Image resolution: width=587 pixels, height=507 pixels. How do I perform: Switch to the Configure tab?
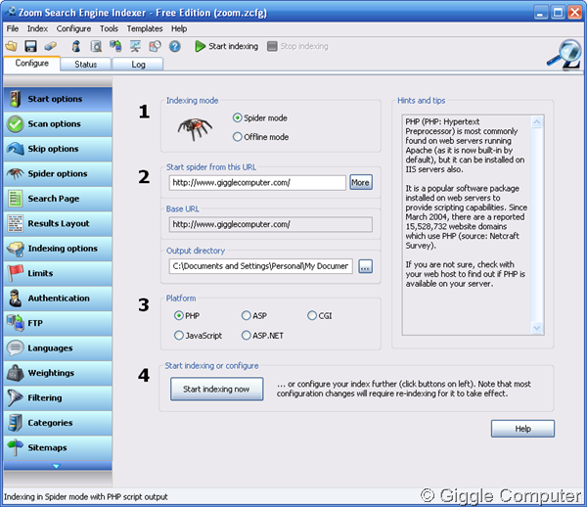tap(32, 64)
